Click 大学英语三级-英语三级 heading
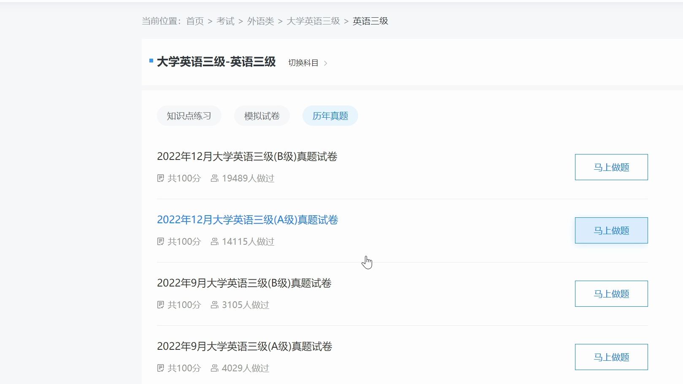This screenshot has width=683, height=384. pos(216,62)
